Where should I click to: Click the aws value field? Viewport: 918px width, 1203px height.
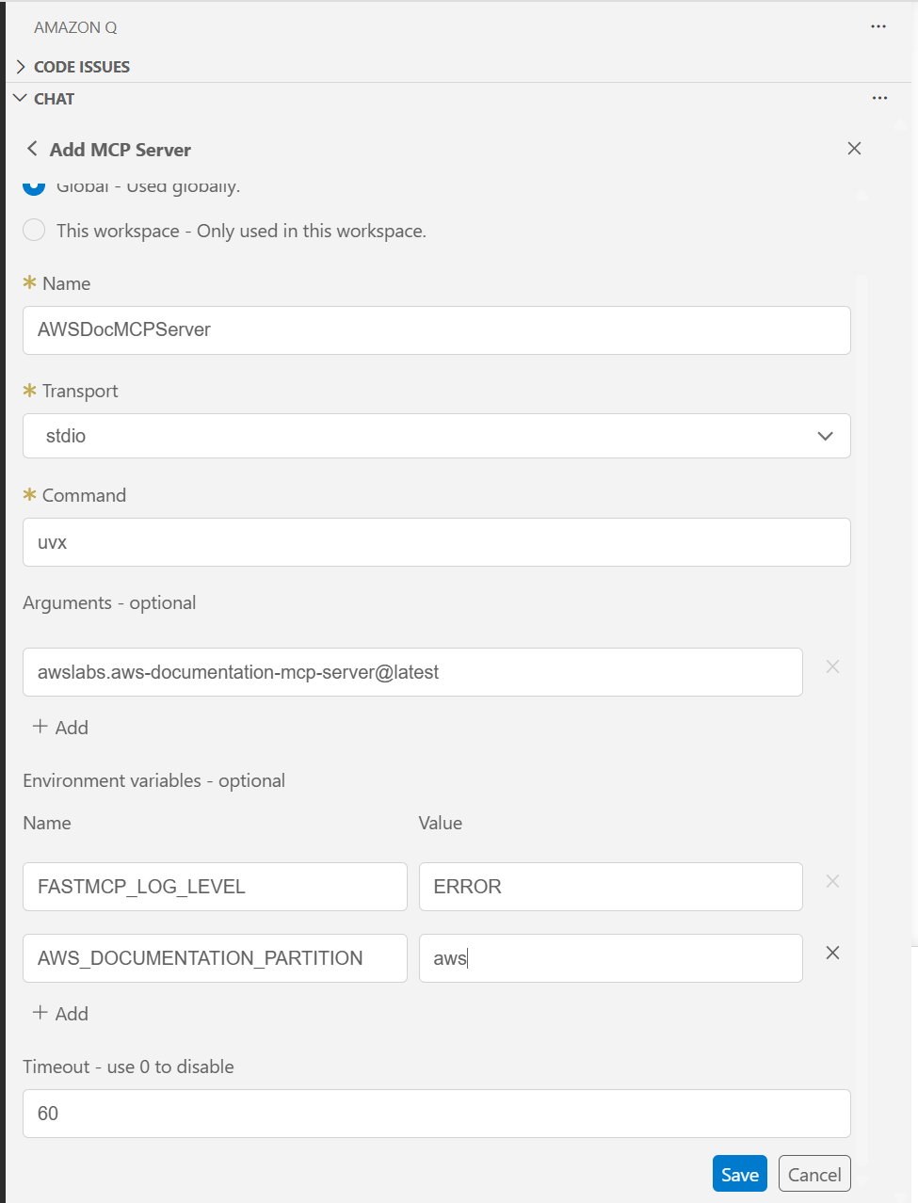click(x=611, y=958)
